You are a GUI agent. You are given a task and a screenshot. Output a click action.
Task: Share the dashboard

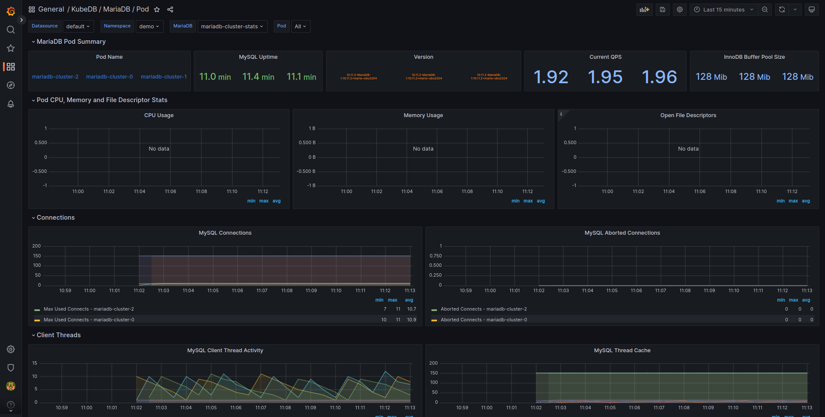click(170, 9)
